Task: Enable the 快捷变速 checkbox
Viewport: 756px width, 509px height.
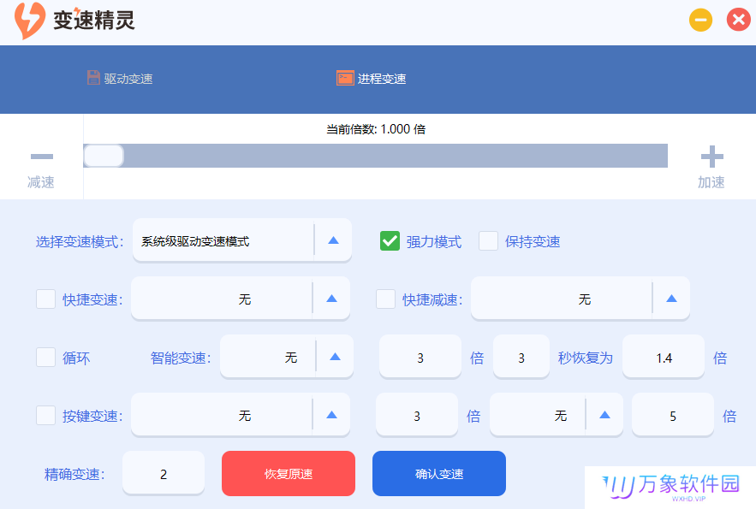Action: 45,299
